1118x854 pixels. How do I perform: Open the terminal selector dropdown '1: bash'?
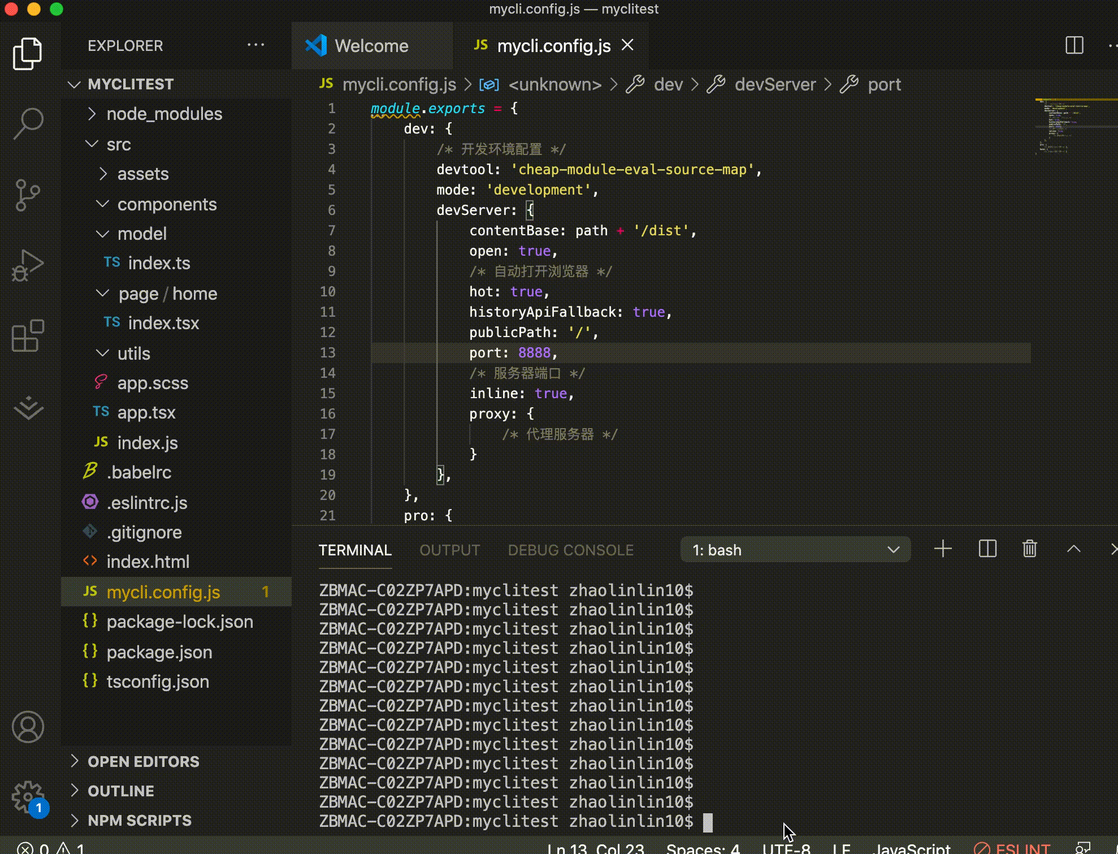click(795, 550)
